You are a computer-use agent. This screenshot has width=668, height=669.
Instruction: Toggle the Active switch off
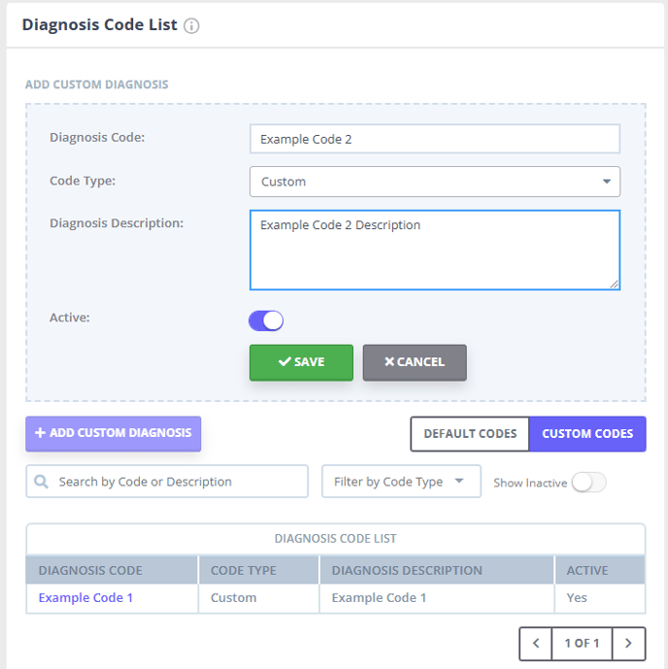tap(266, 320)
